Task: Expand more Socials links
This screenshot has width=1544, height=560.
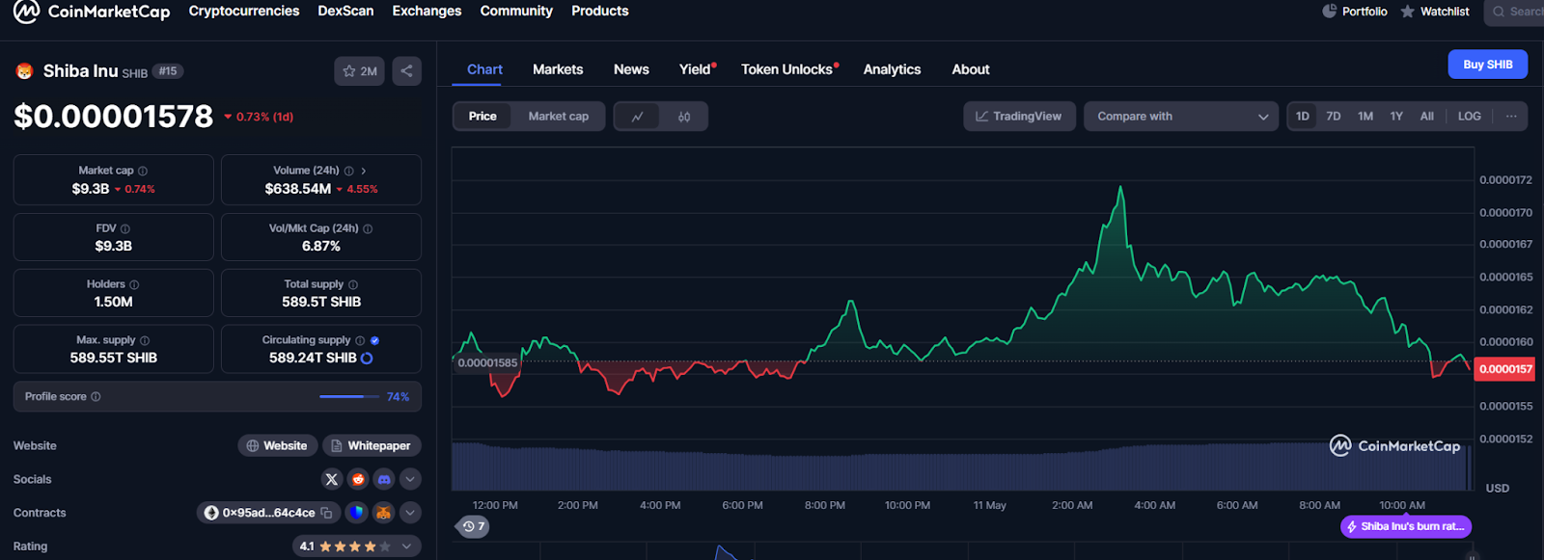Action: point(410,479)
